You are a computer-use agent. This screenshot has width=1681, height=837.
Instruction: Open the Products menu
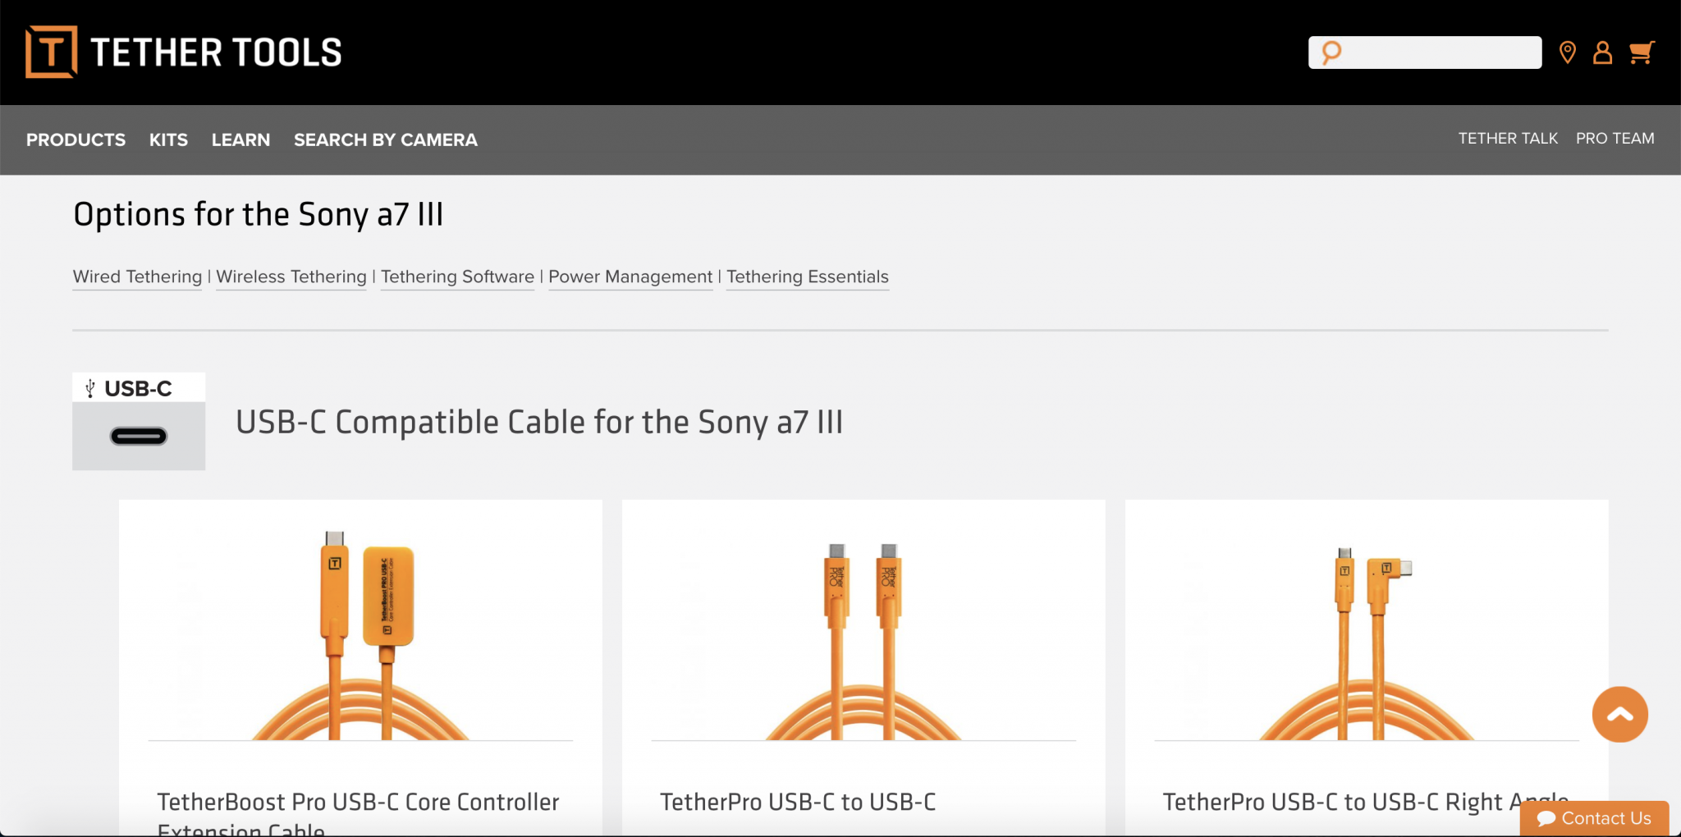point(76,139)
